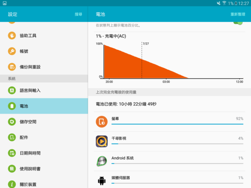The width and height of the screenshot is (251, 188).
Task: Tap the 媒體伺服器 android robot icon
Action: pos(102,181)
